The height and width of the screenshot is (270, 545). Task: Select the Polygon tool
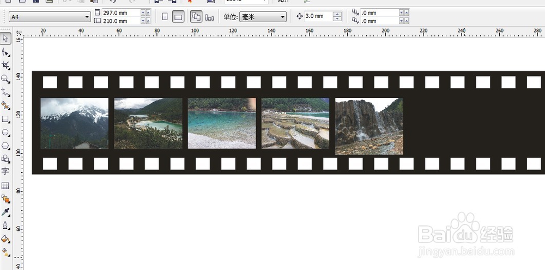5,146
